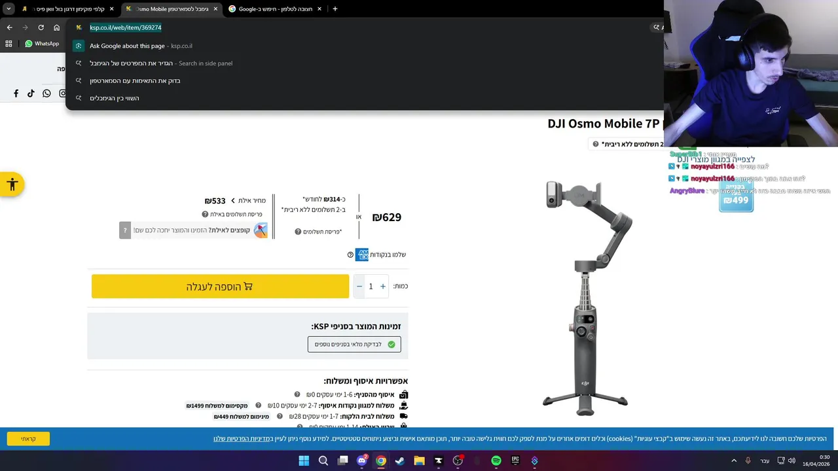Open Task View on the taskbar
Image resolution: width=838 pixels, height=471 pixels.
pos(342,461)
